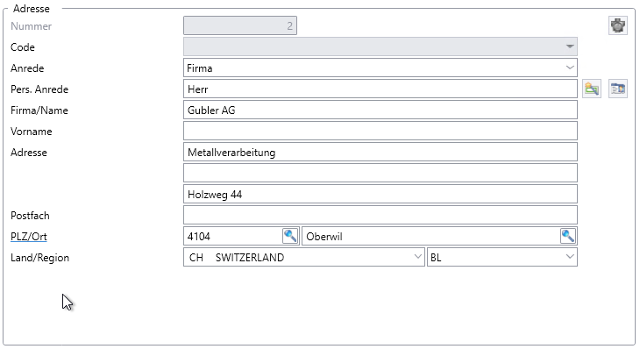640x349 pixels.
Task: Focus the empty Postfach field
Action: [x=380, y=215]
